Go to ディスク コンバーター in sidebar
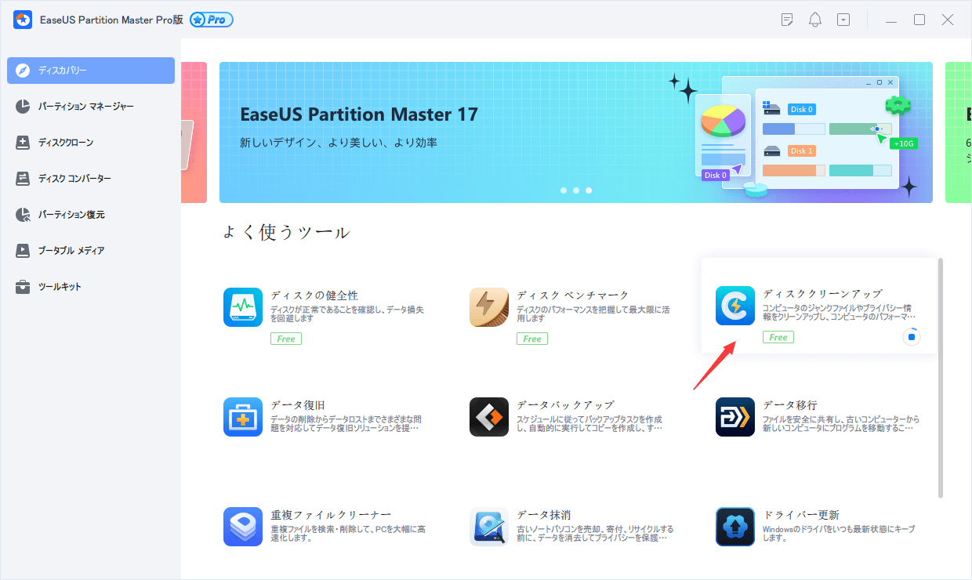The height and width of the screenshot is (580, 972). 91,179
